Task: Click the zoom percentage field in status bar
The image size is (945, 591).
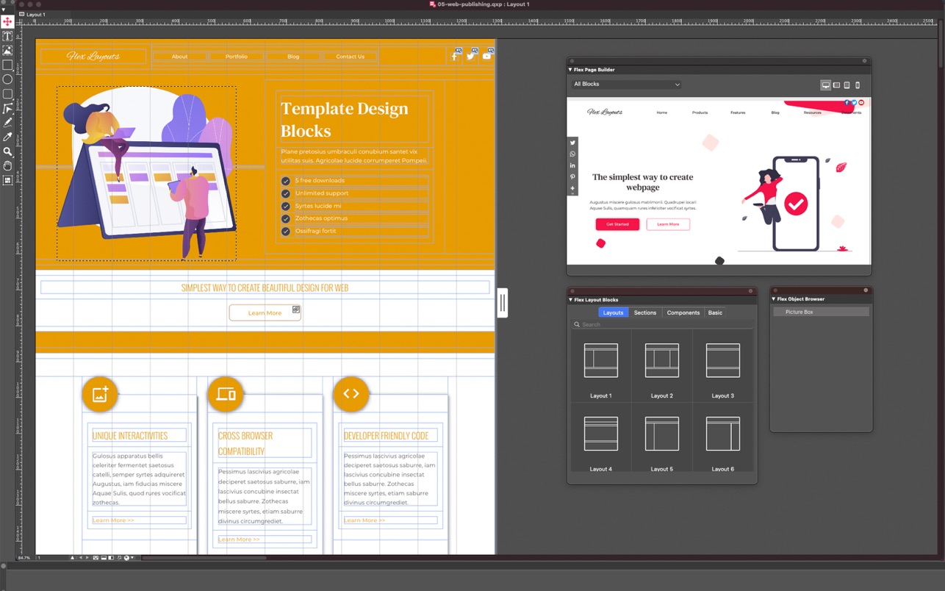Action: 25,558
